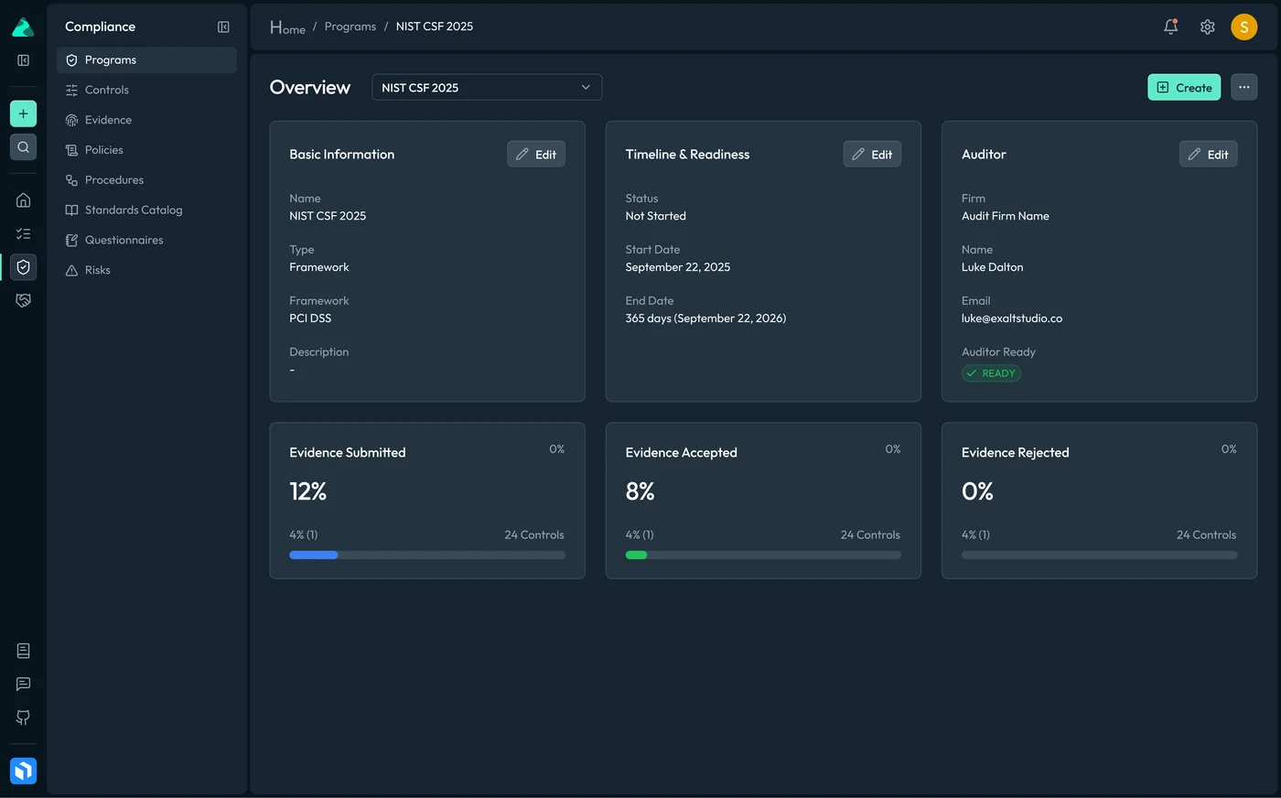Click the Create button
This screenshot has width=1281, height=798.
[1184, 87]
